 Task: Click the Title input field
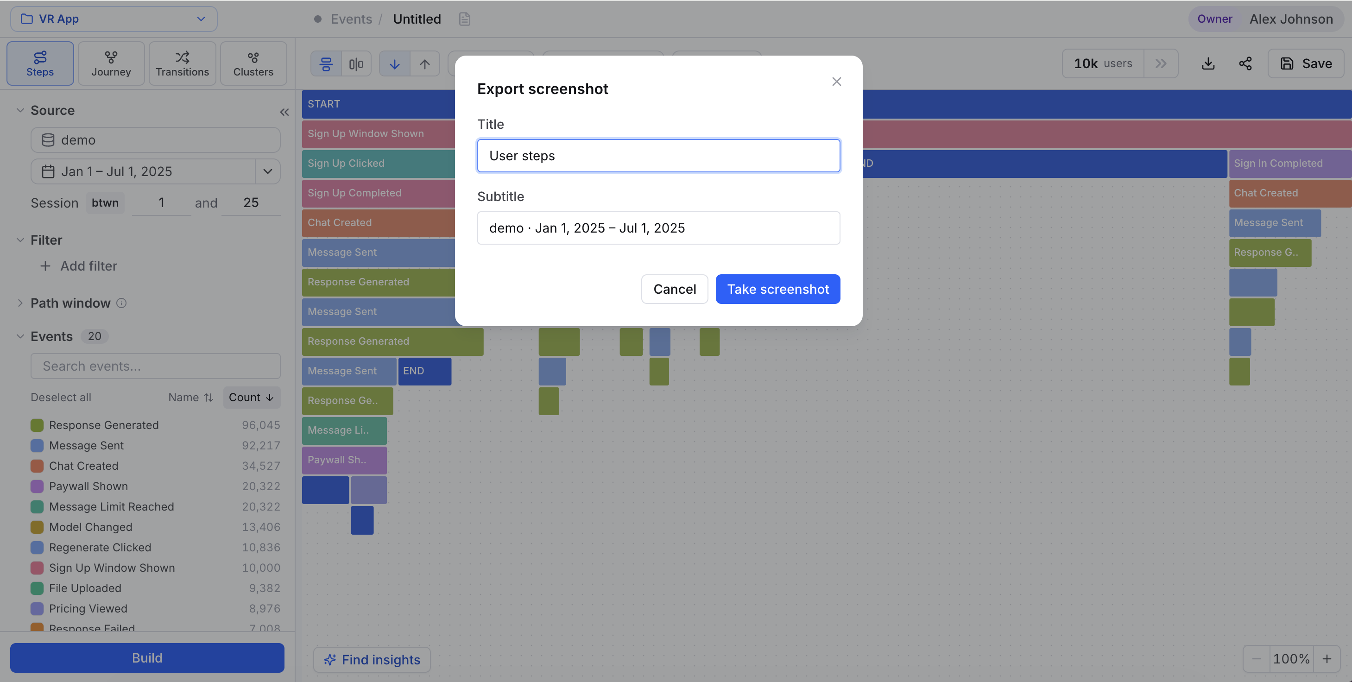click(658, 155)
